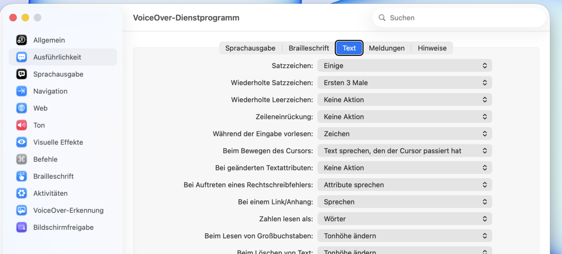
Task: Click the Sprachausgabe sidebar icon
Action: 22,74
